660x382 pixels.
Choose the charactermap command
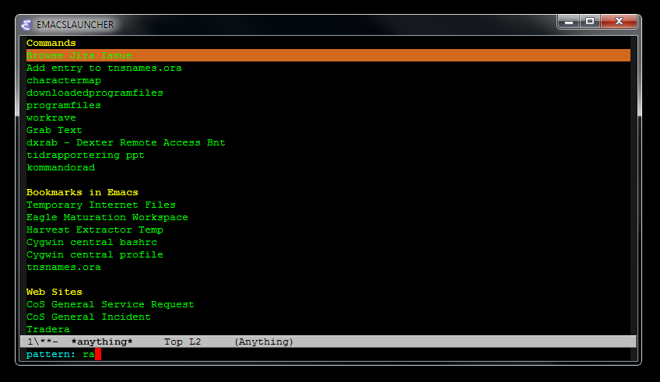pos(64,80)
